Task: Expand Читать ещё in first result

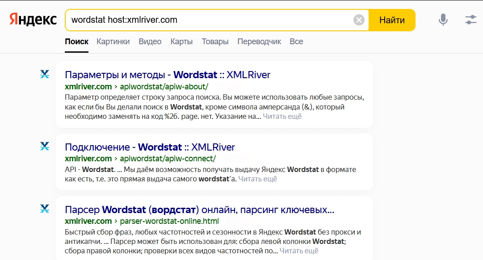Action: pyautogui.click(x=282, y=117)
